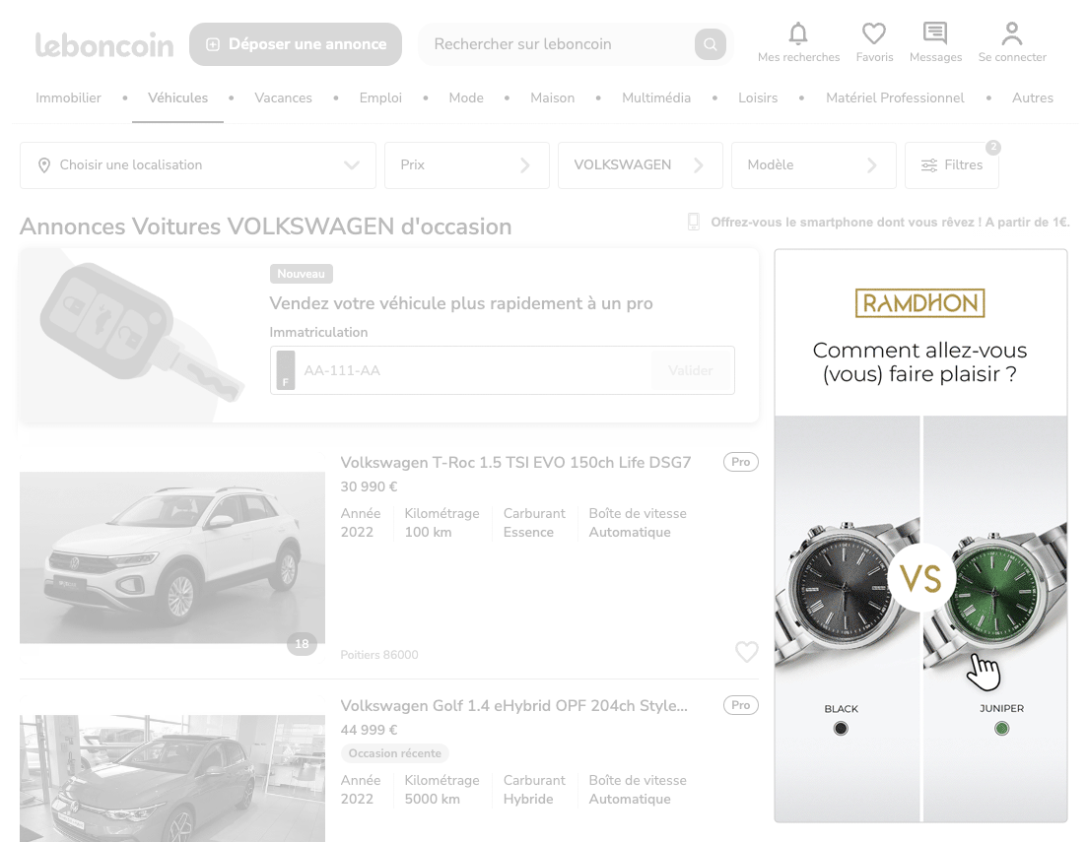Image resolution: width=1087 pixels, height=842 pixels.
Task: Select the Black watch radio option
Action: pos(841,729)
